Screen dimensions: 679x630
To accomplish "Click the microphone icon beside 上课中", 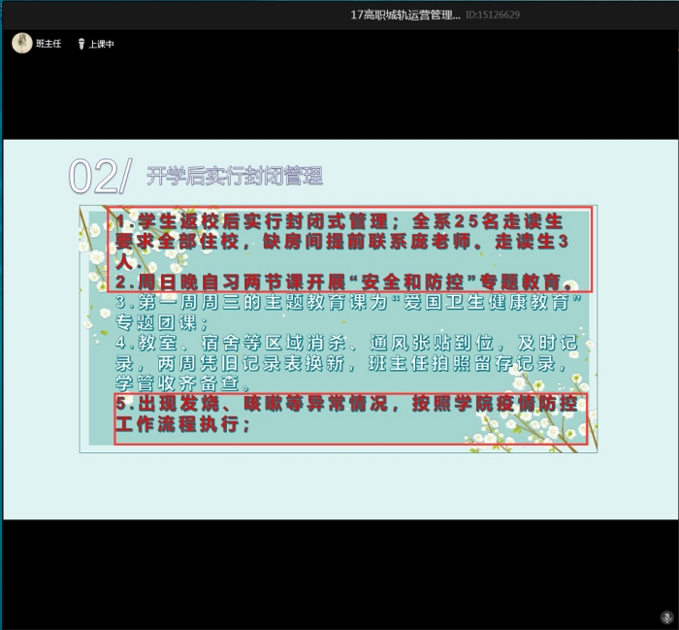I will click(81, 44).
